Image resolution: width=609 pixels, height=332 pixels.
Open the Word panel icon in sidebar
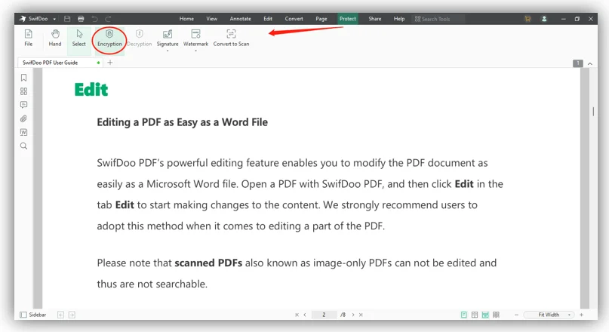pyautogui.click(x=23, y=132)
